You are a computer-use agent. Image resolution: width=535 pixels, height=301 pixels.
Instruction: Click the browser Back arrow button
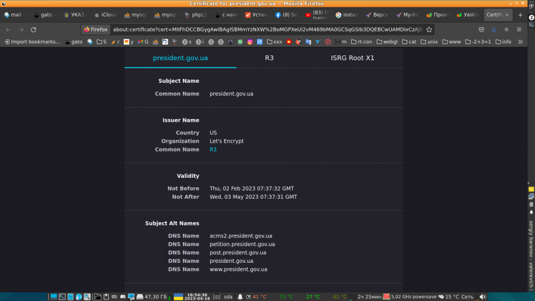click(8, 29)
